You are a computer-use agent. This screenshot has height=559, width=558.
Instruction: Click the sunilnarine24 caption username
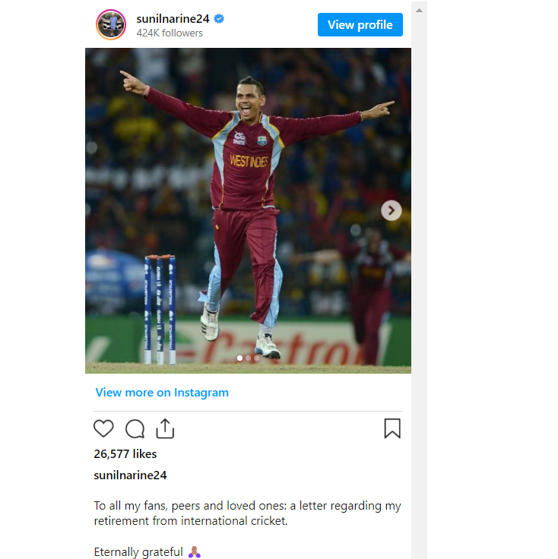point(130,475)
